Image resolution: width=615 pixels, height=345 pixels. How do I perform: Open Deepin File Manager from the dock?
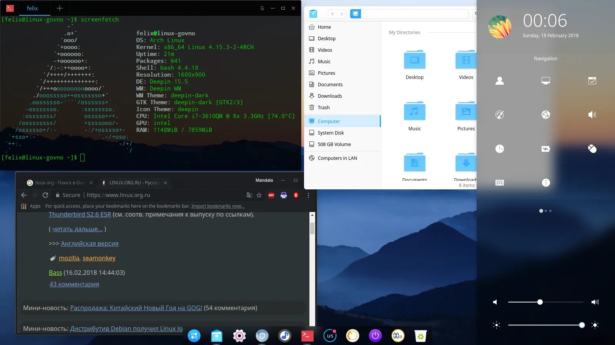(217, 336)
